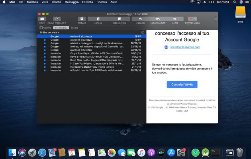
Task: Open Notes in the Dock
Action: [x=82, y=153]
